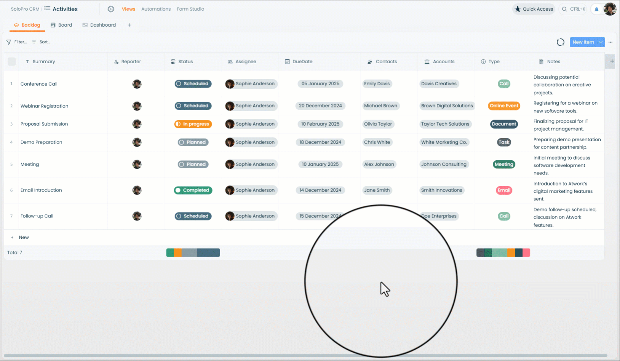Image resolution: width=620 pixels, height=361 pixels.
Task: Click the horizontal scrollbar at bottom
Action: (x=305, y=356)
